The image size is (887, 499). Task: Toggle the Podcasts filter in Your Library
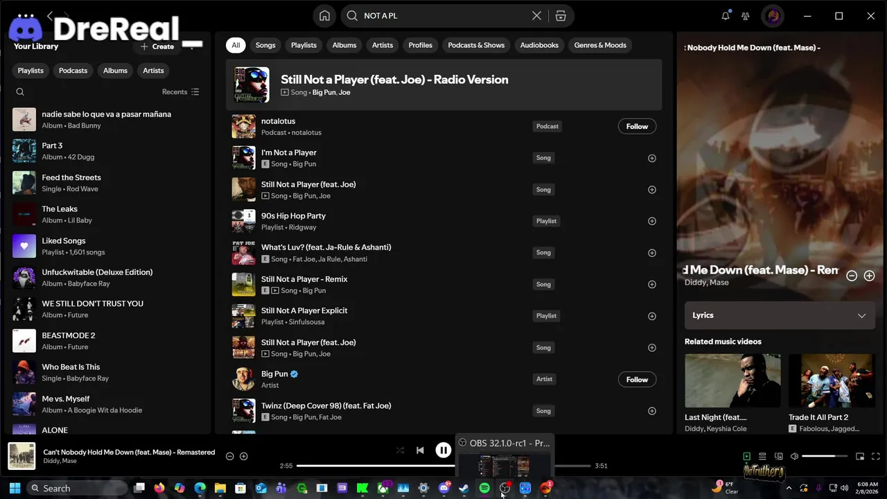coord(73,71)
